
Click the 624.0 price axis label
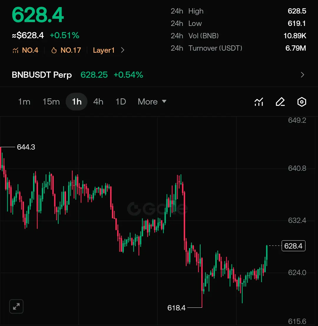297,272
